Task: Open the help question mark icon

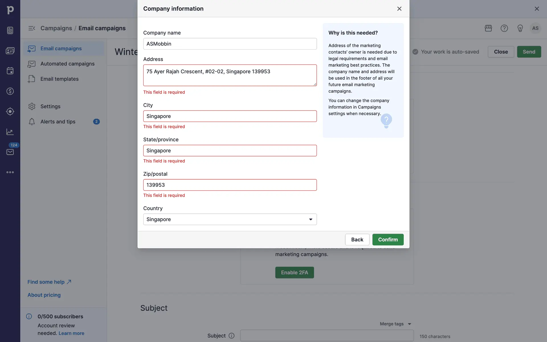Action: [504, 28]
